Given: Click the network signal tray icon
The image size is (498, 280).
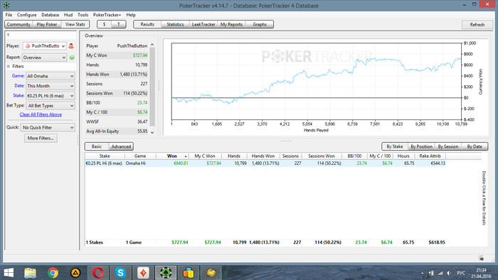Looking at the screenshot, I should [x=440, y=273].
